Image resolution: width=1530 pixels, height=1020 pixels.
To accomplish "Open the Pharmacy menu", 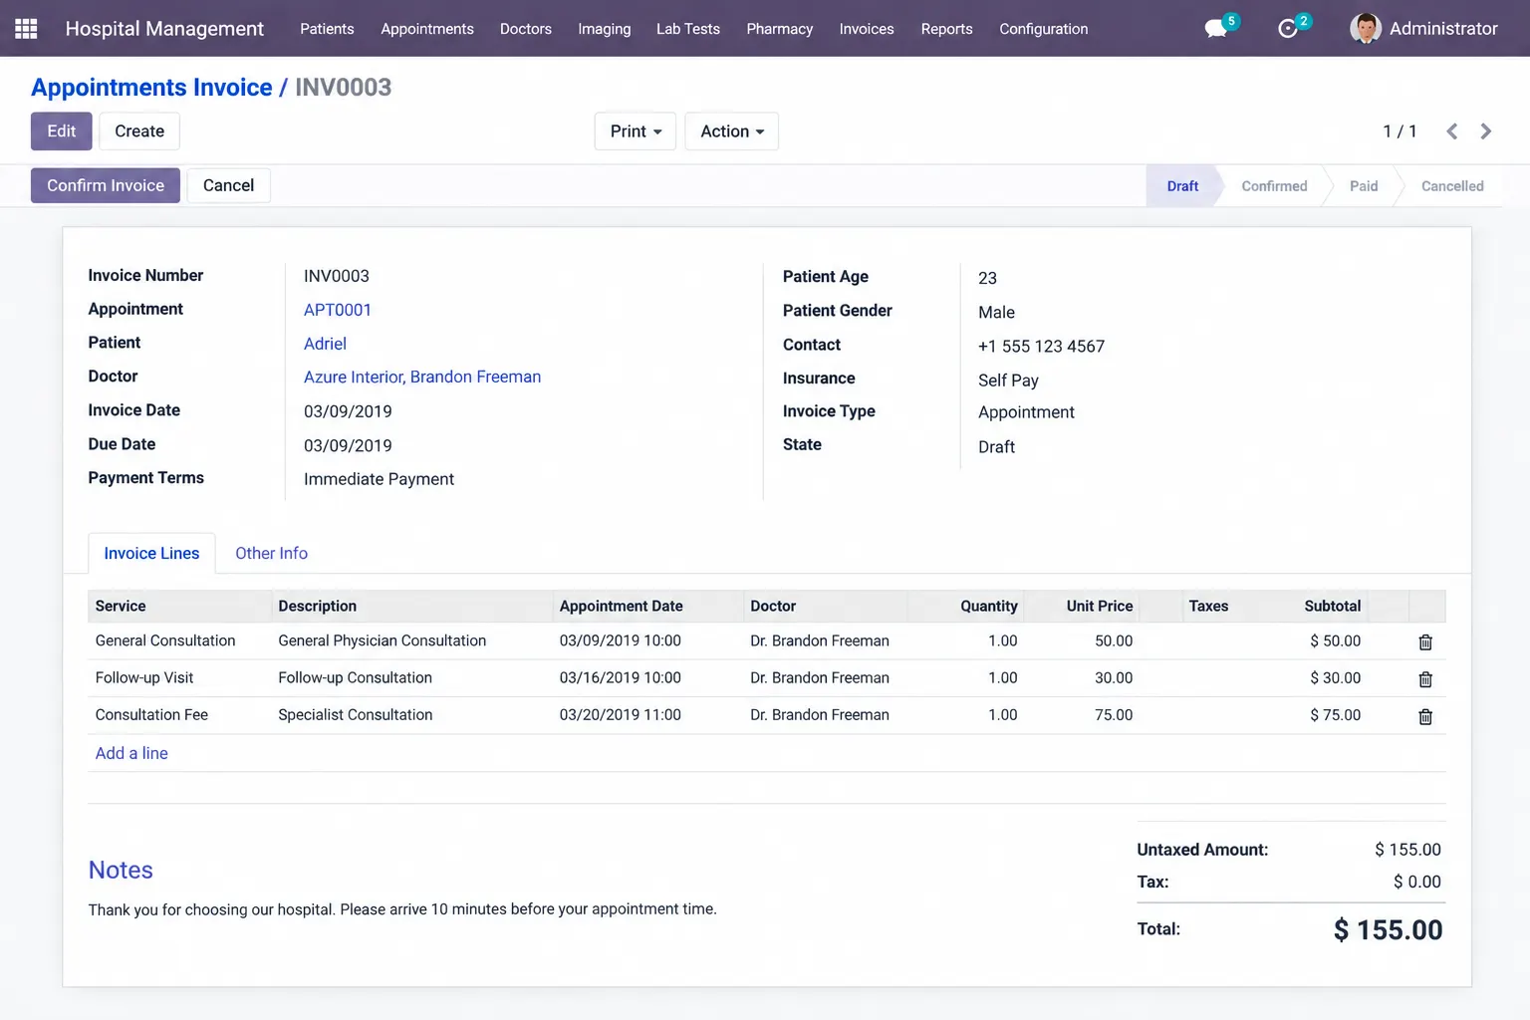I will point(780,29).
